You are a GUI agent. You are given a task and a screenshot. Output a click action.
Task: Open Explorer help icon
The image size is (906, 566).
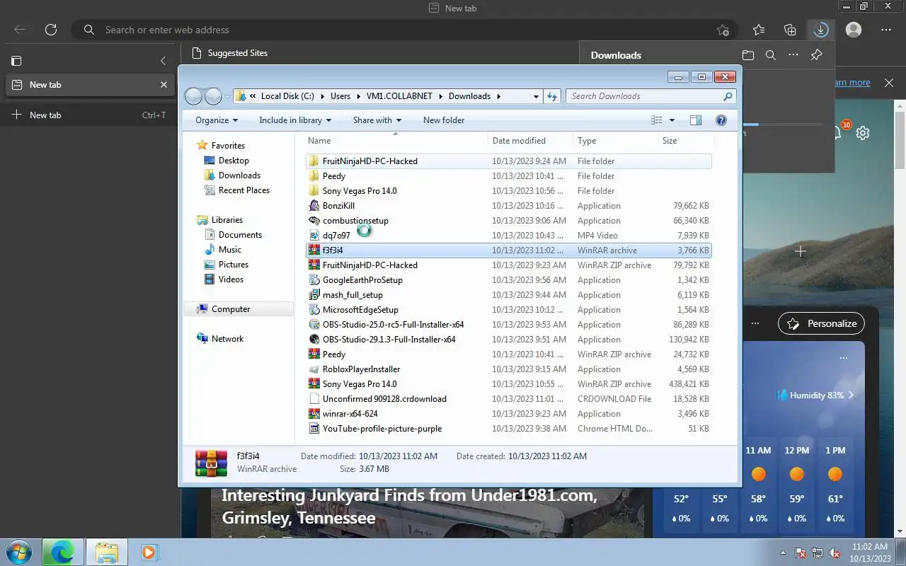point(721,120)
